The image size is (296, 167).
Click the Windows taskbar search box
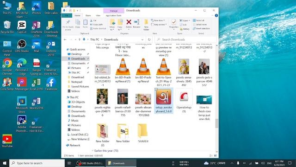37,163
